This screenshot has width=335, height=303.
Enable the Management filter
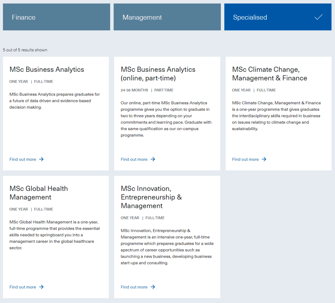tap(167, 17)
